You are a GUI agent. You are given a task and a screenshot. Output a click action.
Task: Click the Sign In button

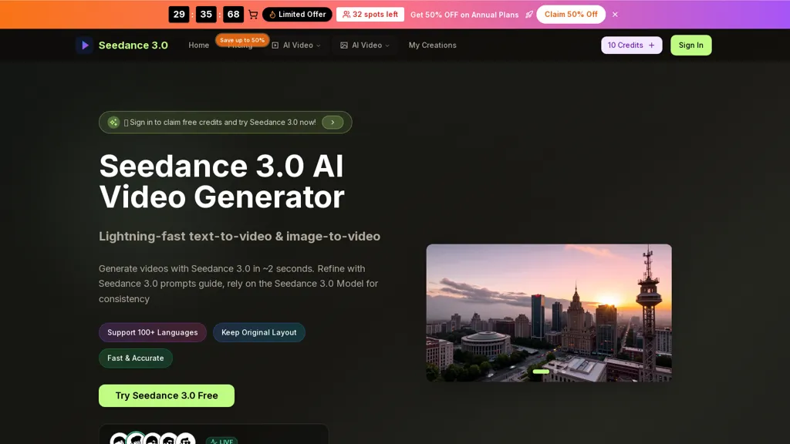point(690,45)
